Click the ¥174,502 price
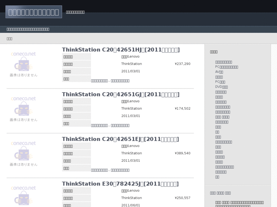Screen dimensions: 277x207 183,109
